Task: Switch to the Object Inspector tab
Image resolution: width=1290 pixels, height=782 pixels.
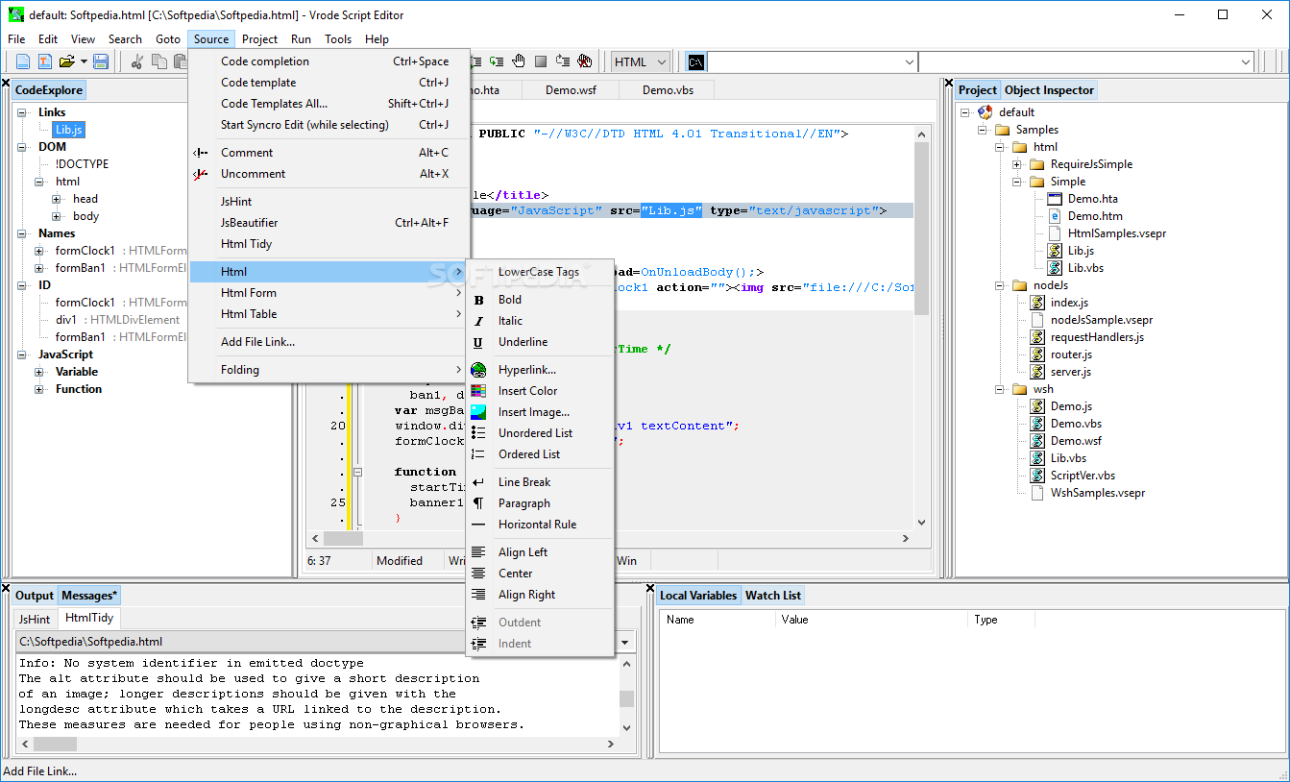Action: (x=1049, y=90)
